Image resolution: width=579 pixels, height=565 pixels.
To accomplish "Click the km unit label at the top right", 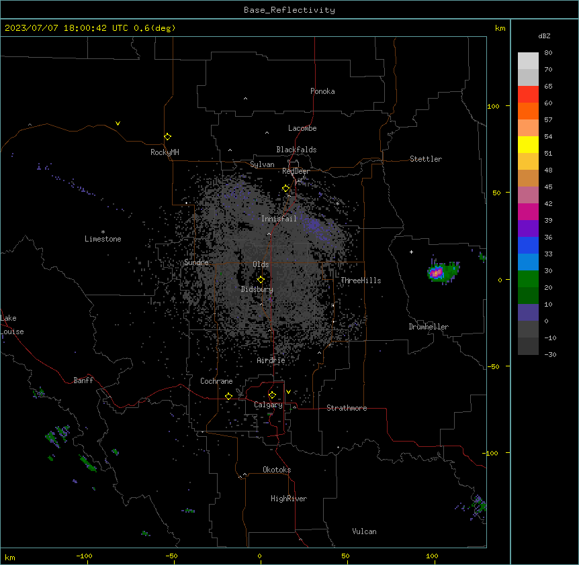I will point(500,28).
